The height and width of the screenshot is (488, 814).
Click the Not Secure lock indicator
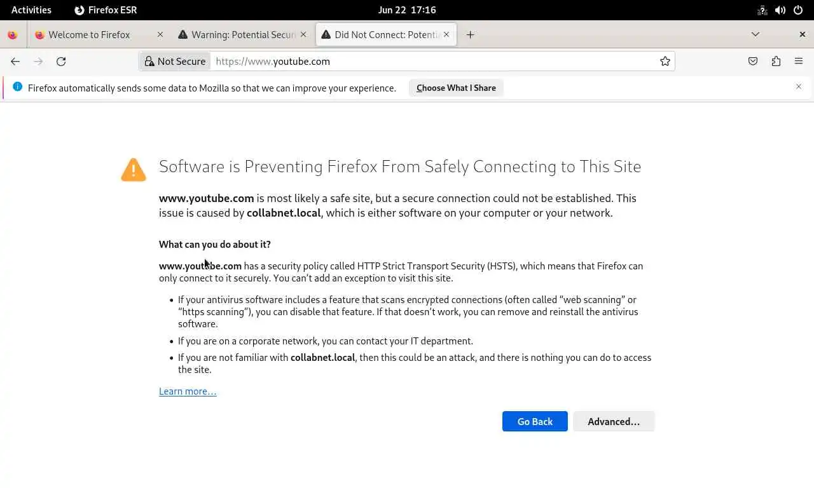pyautogui.click(x=176, y=62)
